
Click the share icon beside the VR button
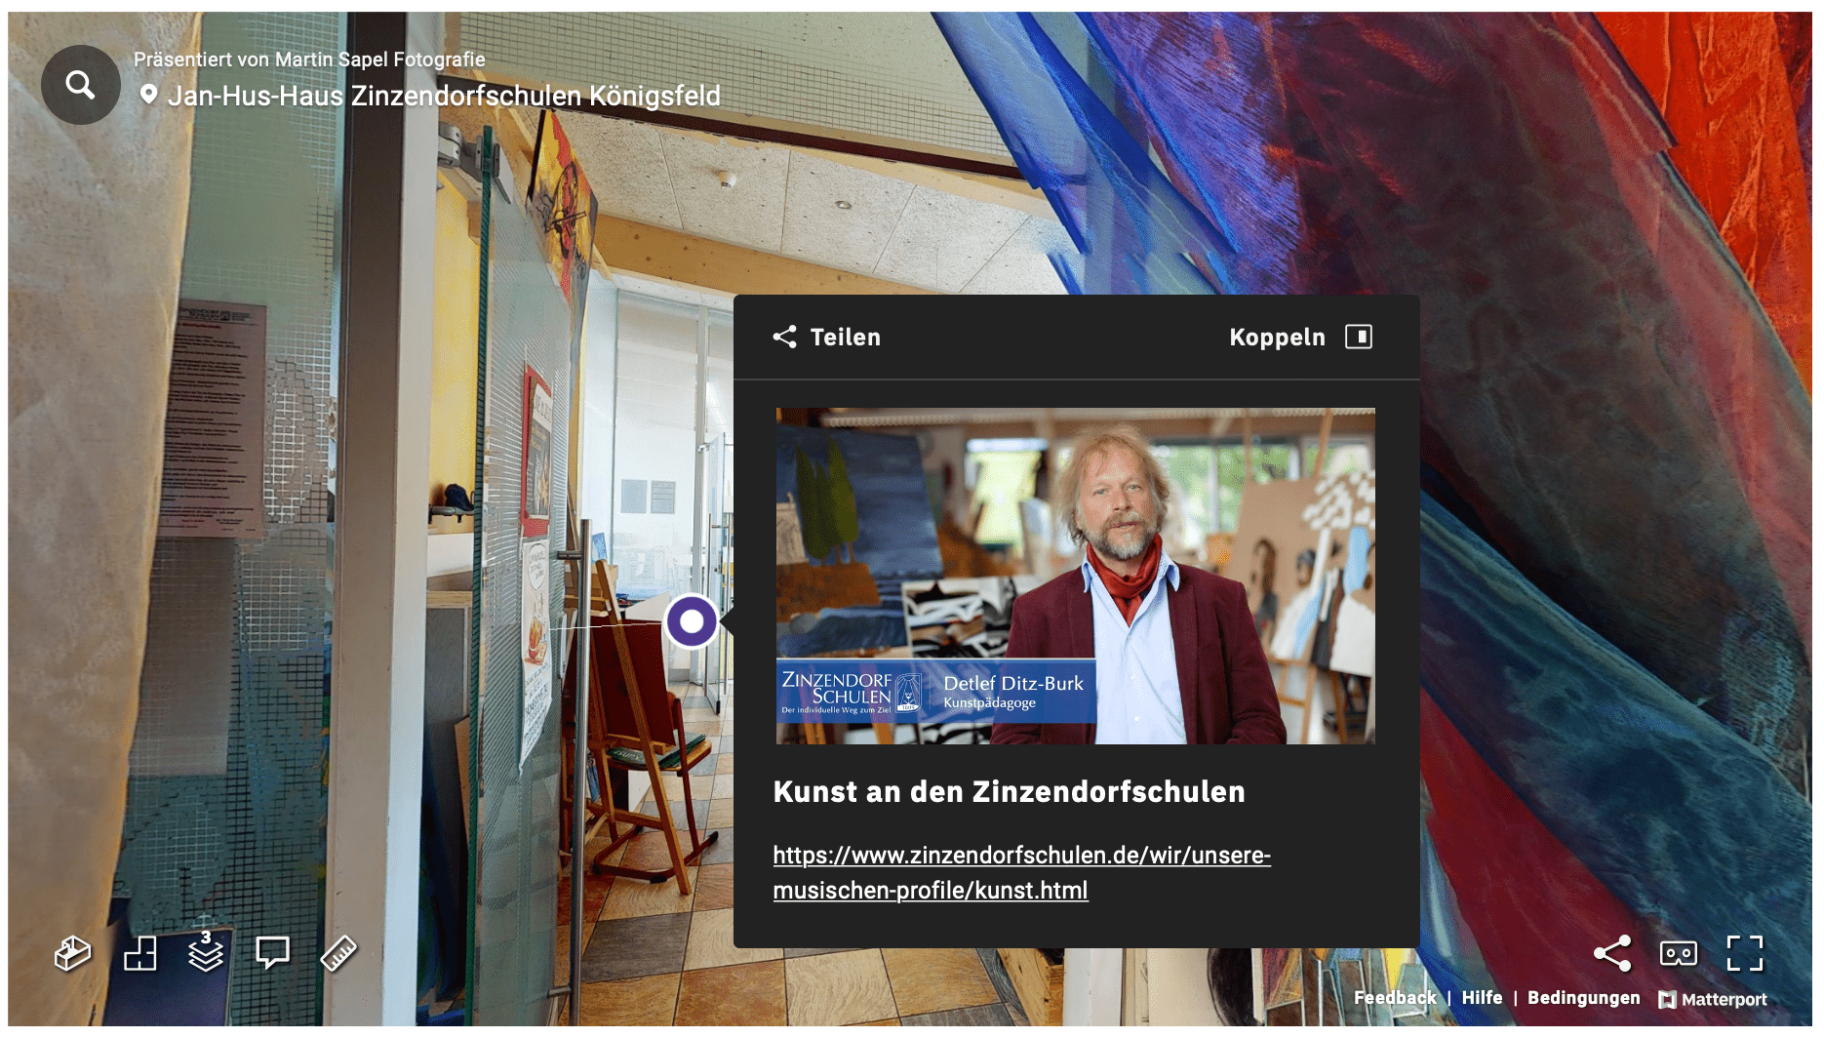coord(1611,953)
